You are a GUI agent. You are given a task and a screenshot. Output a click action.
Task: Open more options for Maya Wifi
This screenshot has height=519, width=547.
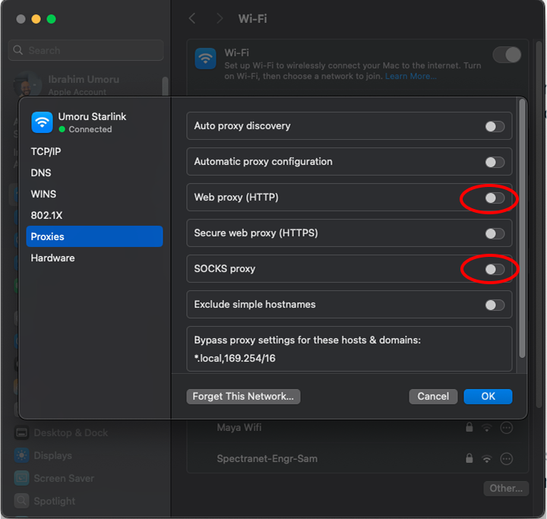[507, 428]
